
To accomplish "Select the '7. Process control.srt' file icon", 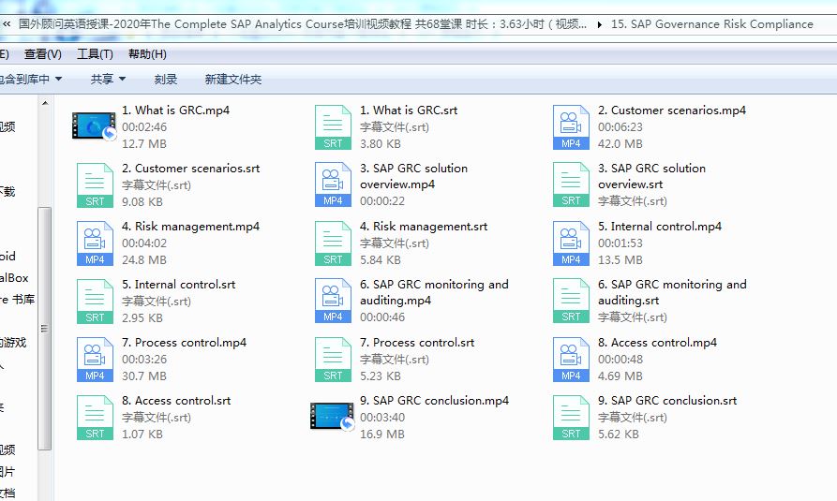I will pos(333,360).
